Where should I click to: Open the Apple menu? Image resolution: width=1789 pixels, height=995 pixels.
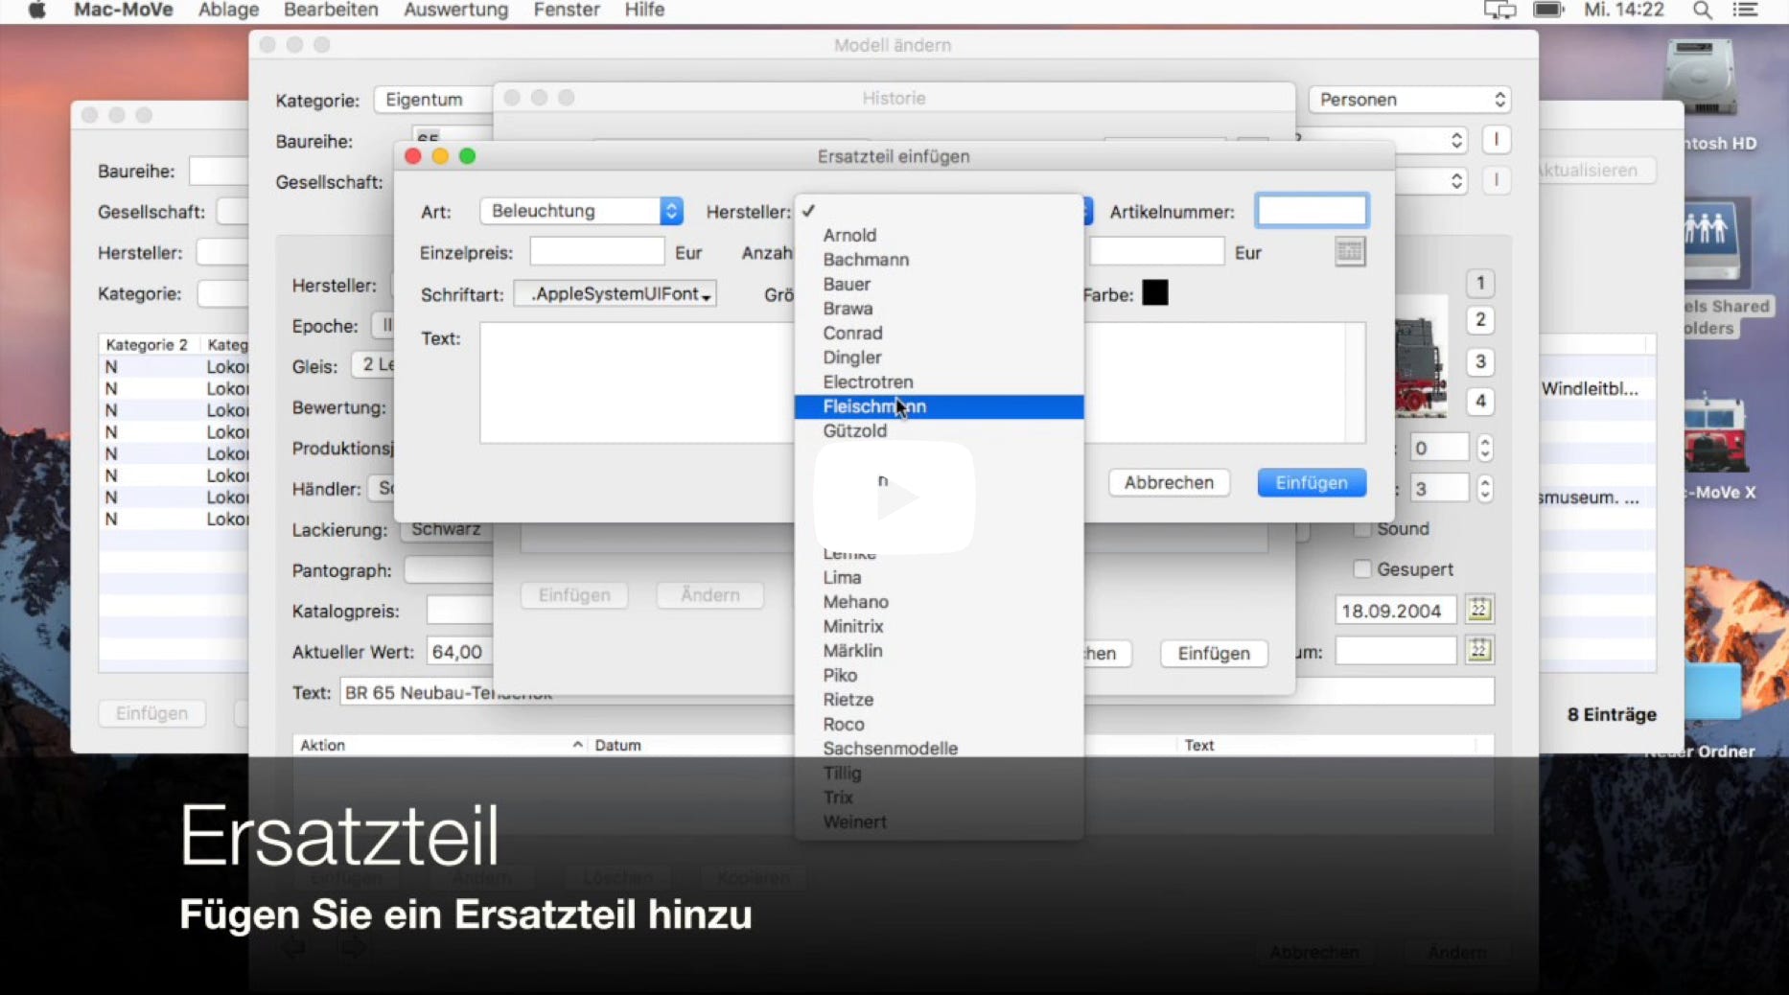click(36, 11)
